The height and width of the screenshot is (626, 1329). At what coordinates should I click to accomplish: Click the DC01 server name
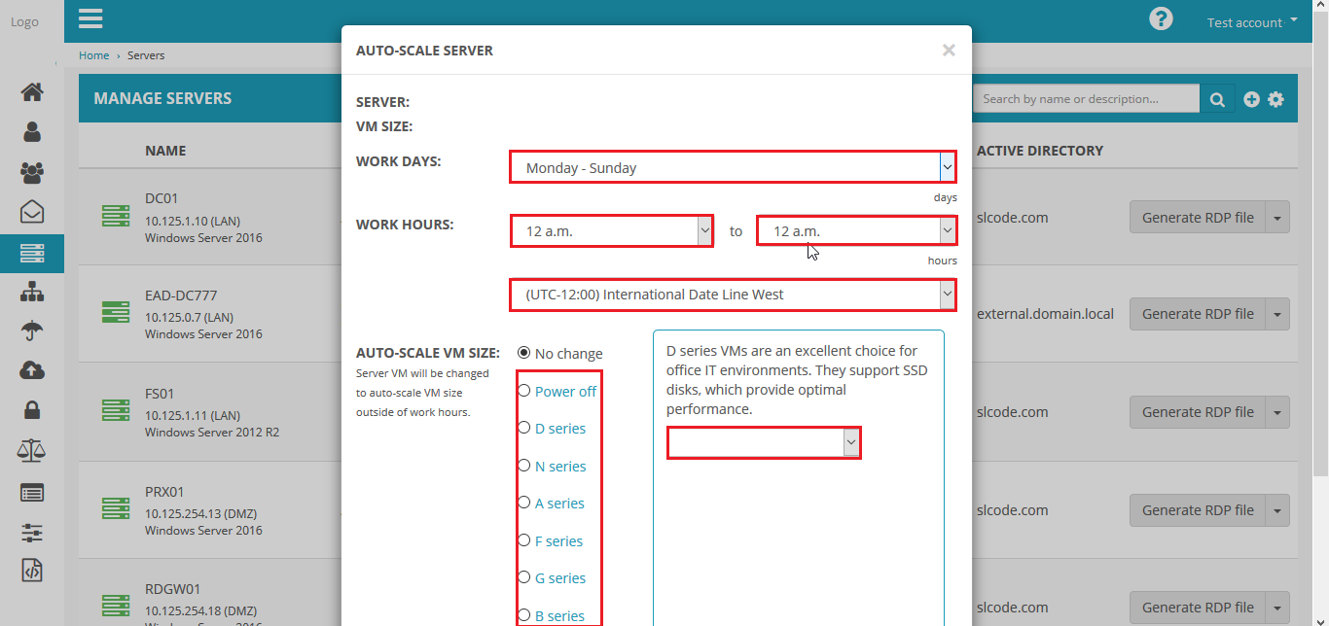[x=162, y=198]
